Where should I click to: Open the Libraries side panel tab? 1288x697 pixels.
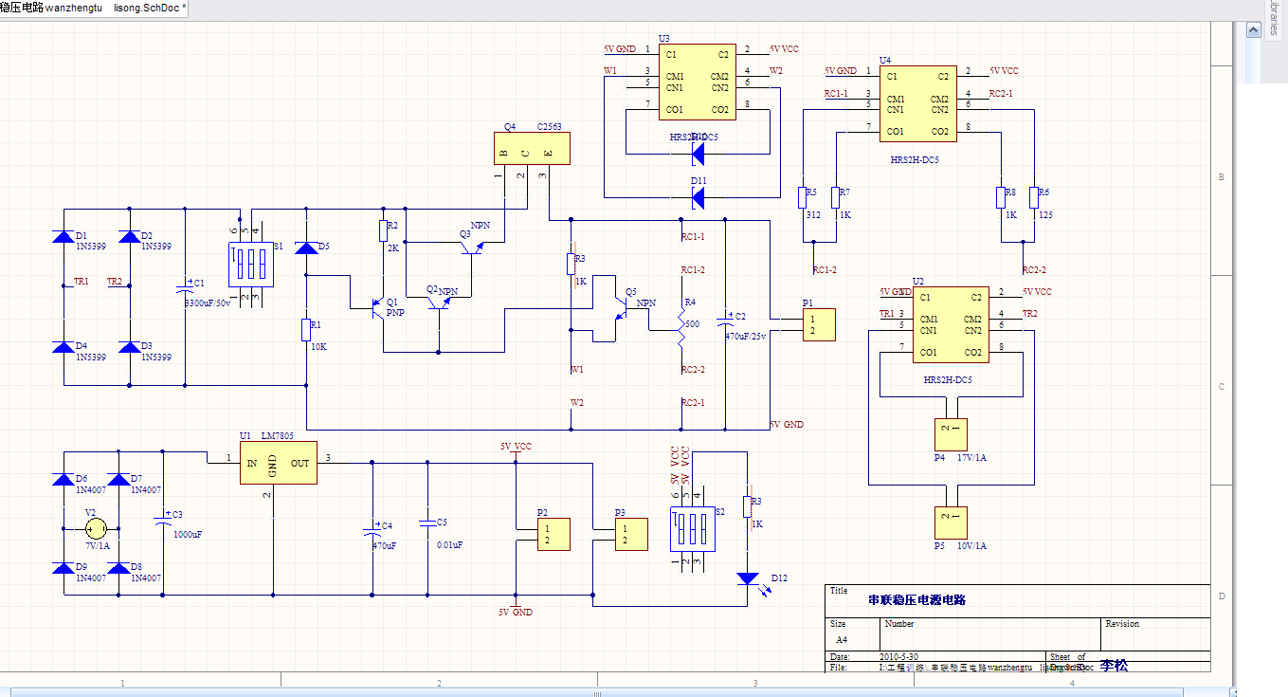(x=1272, y=19)
